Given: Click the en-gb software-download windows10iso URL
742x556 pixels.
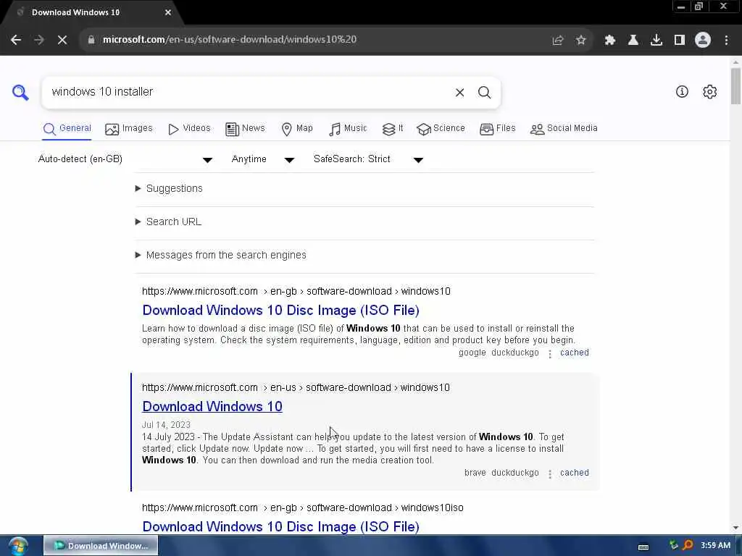Looking at the screenshot, I should click(x=303, y=507).
